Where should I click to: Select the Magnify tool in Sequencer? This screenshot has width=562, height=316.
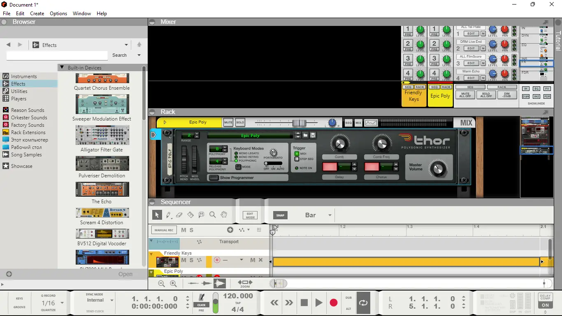point(213,215)
